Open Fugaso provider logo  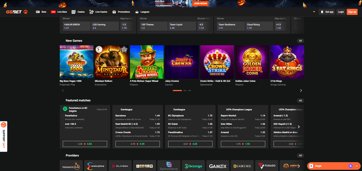(x=267, y=166)
